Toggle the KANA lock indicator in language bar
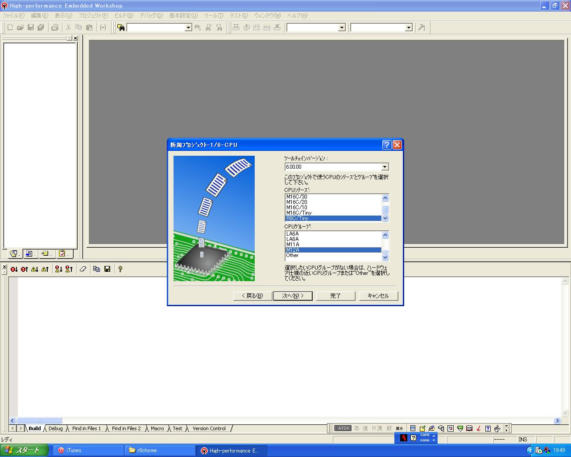This screenshot has width=571, height=457. coord(425,440)
